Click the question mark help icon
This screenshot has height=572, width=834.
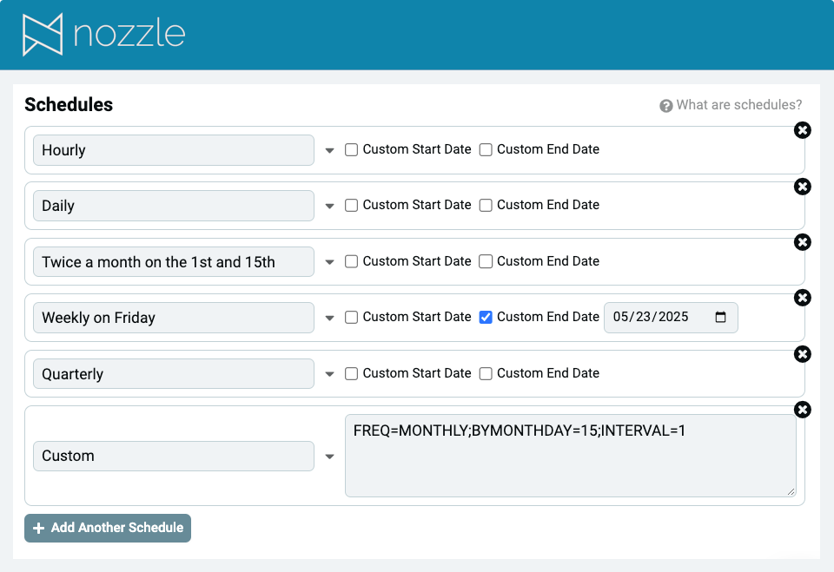[x=666, y=106]
